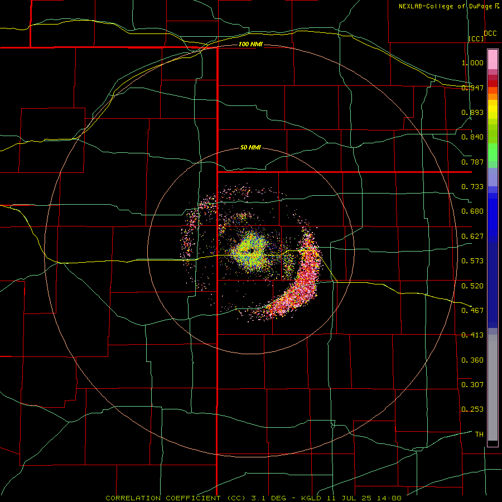Select the 0.787 scale value

pyautogui.click(x=472, y=162)
